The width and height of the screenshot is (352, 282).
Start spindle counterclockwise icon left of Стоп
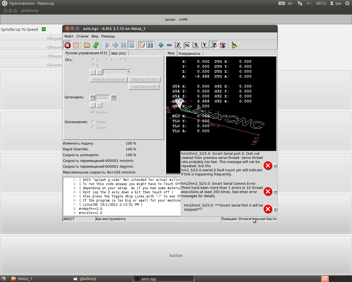click(92, 97)
